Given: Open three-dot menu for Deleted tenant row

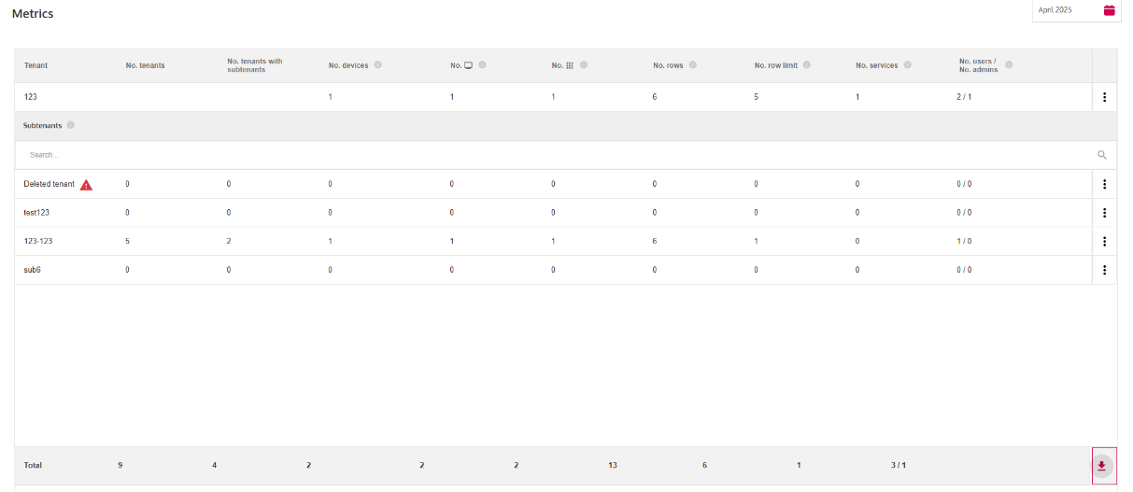Looking at the screenshot, I should click(1104, 185).
